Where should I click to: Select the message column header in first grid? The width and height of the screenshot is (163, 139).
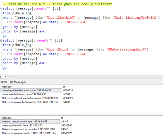pyautogui.click(x=31, y=87)
